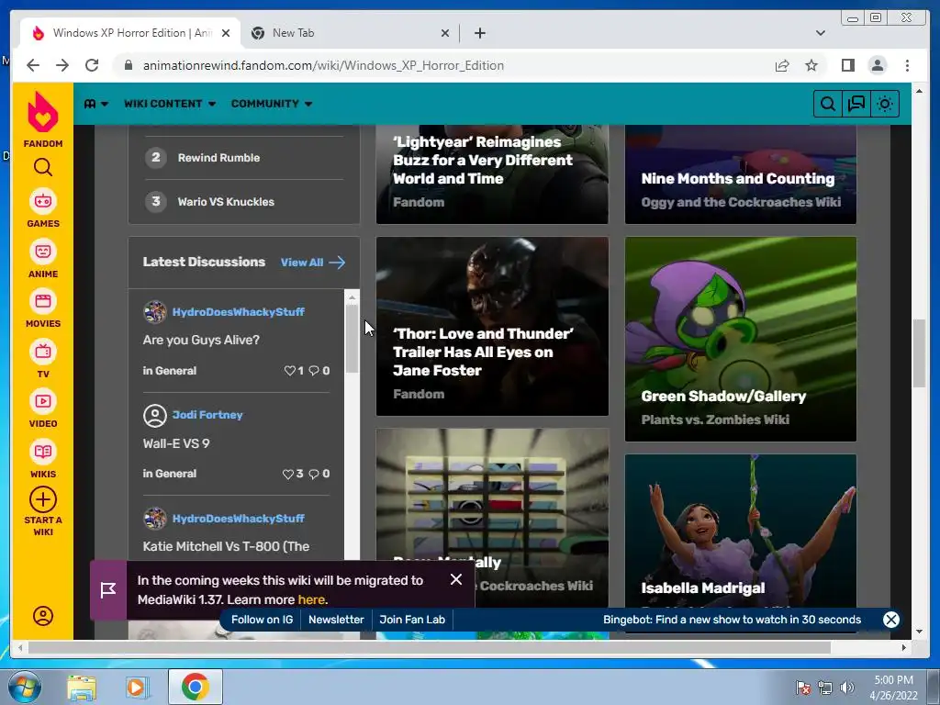Open the Thor: Love and Thunder article card
Viewport: 940px width, 705px height.
point(492,326)
